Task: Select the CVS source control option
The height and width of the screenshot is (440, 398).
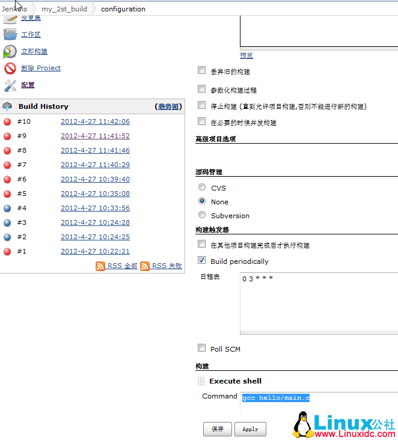Action: [x=202, y=188]
